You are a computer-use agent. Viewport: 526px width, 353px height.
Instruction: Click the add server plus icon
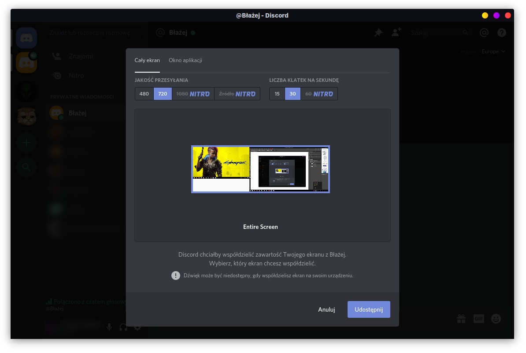pyautogui.click(x=26, y=143)
